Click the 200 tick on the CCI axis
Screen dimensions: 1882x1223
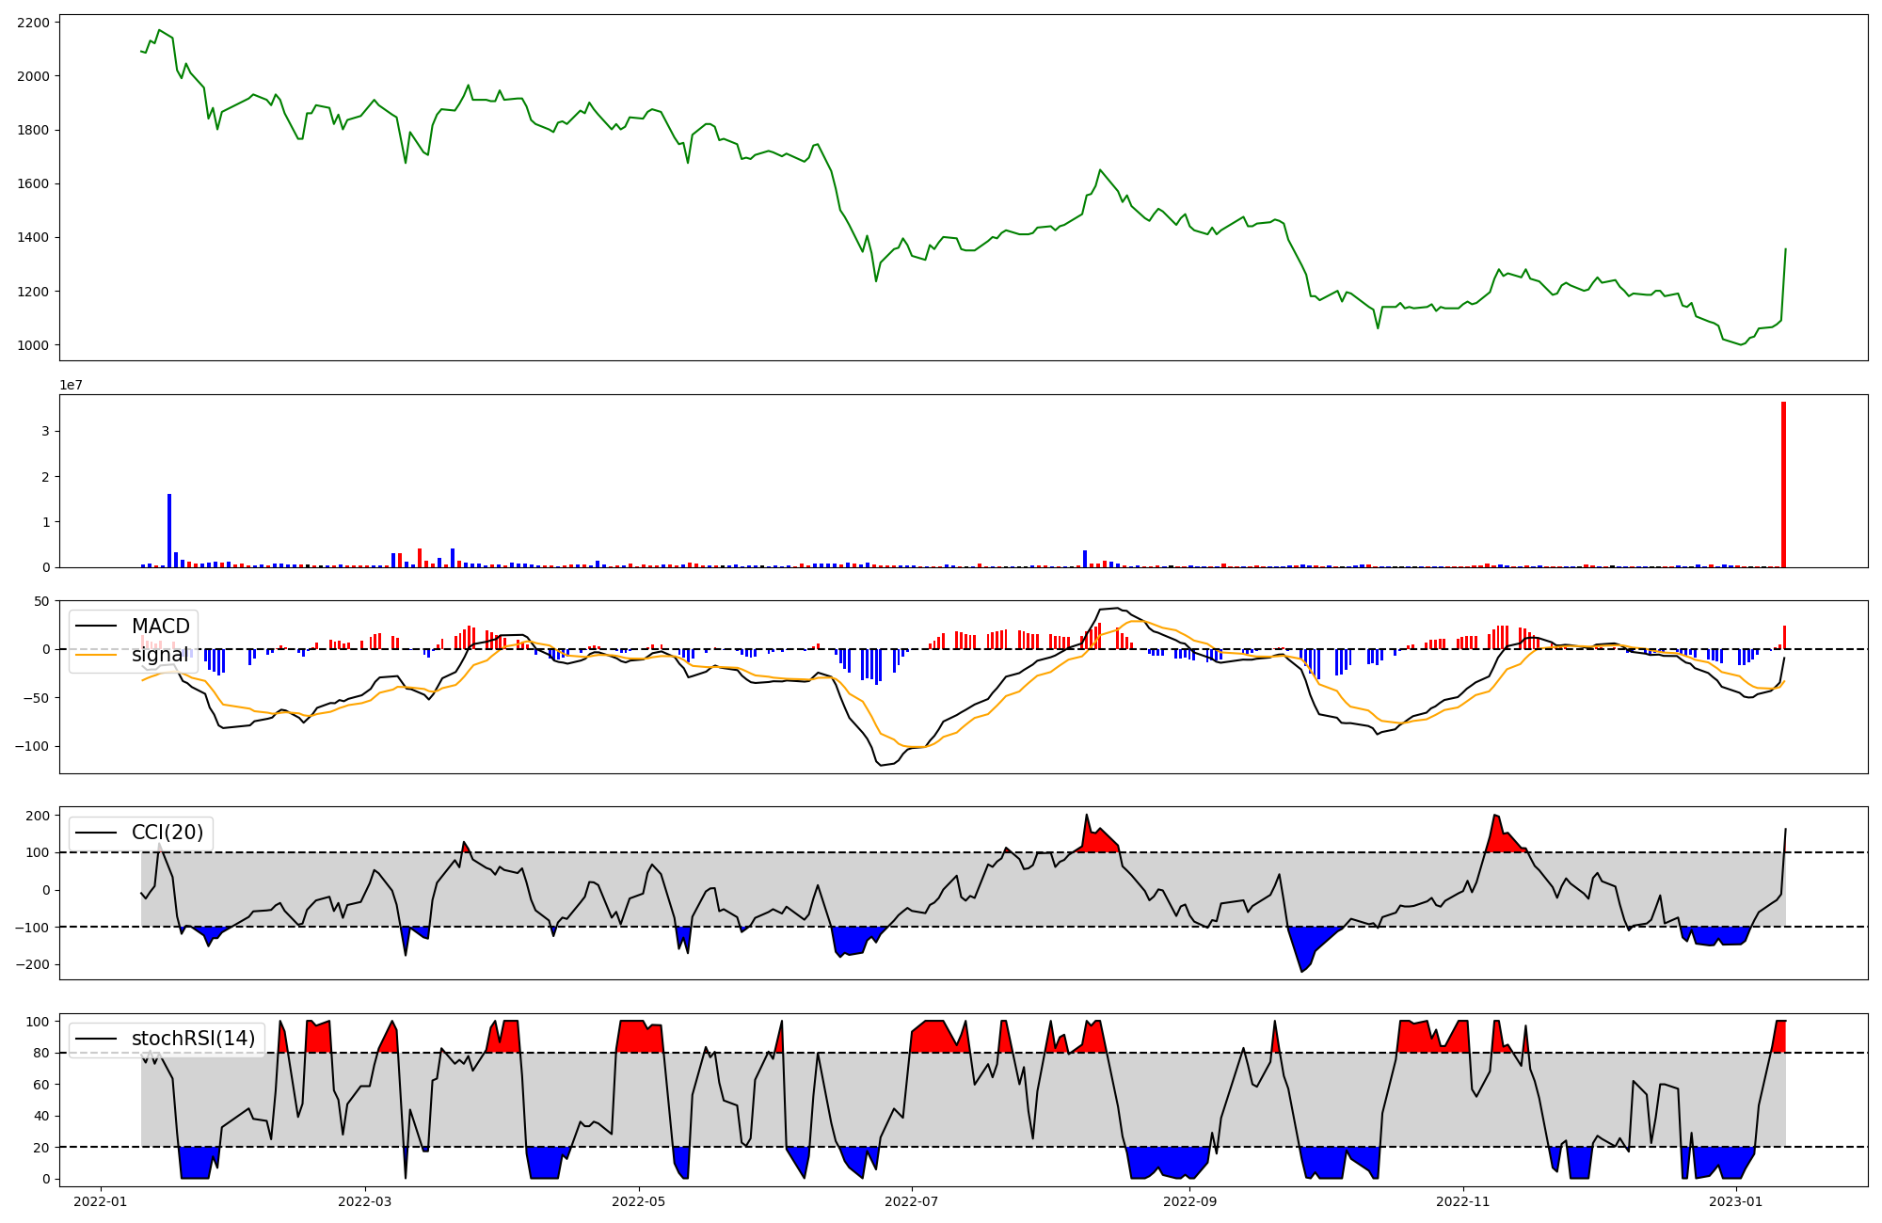click(x=39, y=816)
